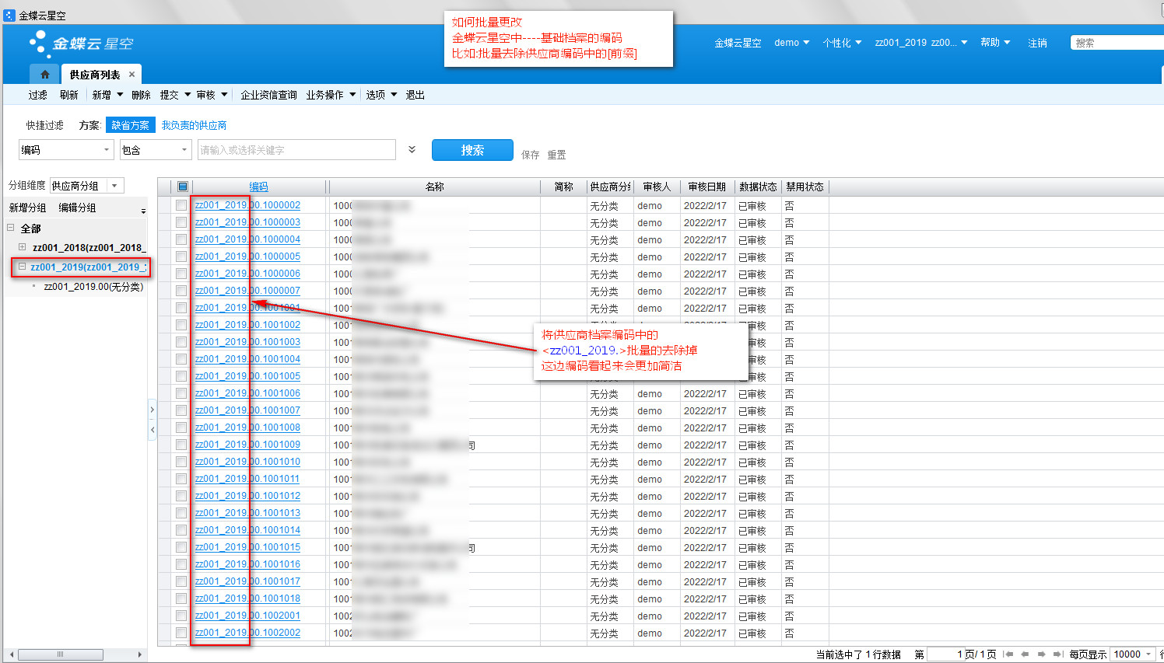Go to next page arrow
Viewport: 1164px width, 663px height.
point(1041,654)
